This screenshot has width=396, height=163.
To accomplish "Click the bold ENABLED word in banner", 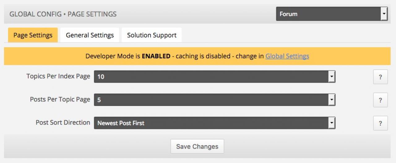I will point(156,56).
